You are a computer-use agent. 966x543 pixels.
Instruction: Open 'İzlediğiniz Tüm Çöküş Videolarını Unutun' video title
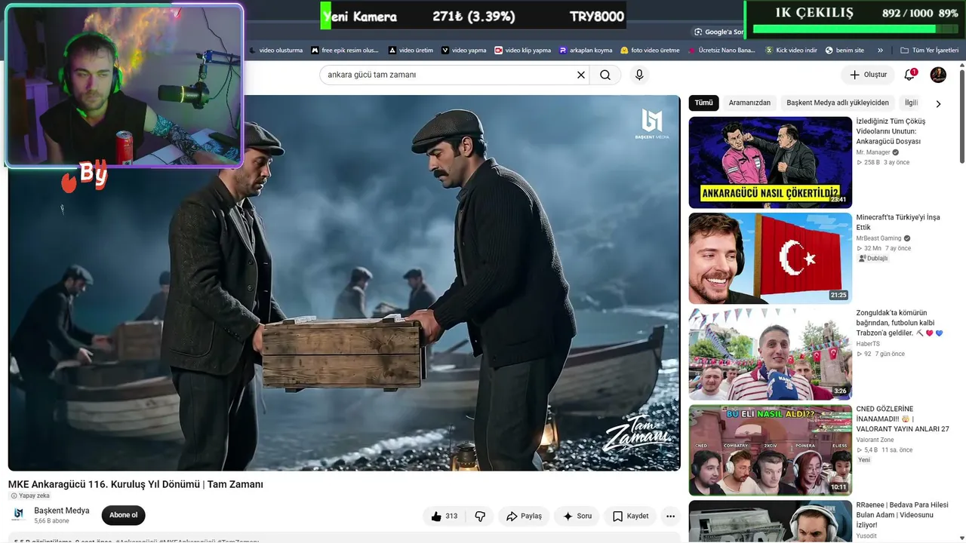click(892, 131)
